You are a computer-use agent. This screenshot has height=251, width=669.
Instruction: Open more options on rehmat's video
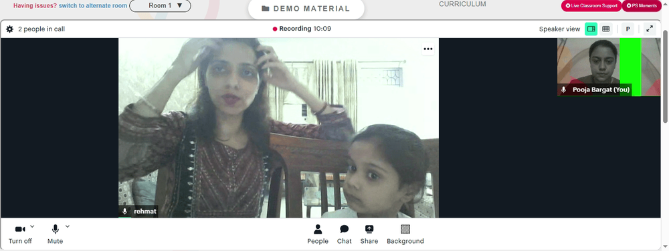click(428, 49)
